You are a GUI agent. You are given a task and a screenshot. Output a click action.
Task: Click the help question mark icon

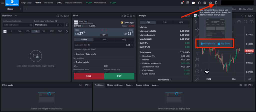tap(205, 3)
